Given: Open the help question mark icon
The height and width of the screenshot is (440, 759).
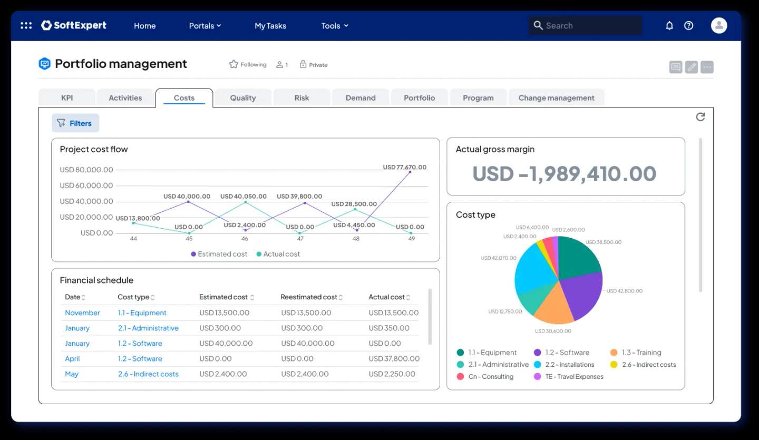Looking at the screenshot, I should [688, 25].
